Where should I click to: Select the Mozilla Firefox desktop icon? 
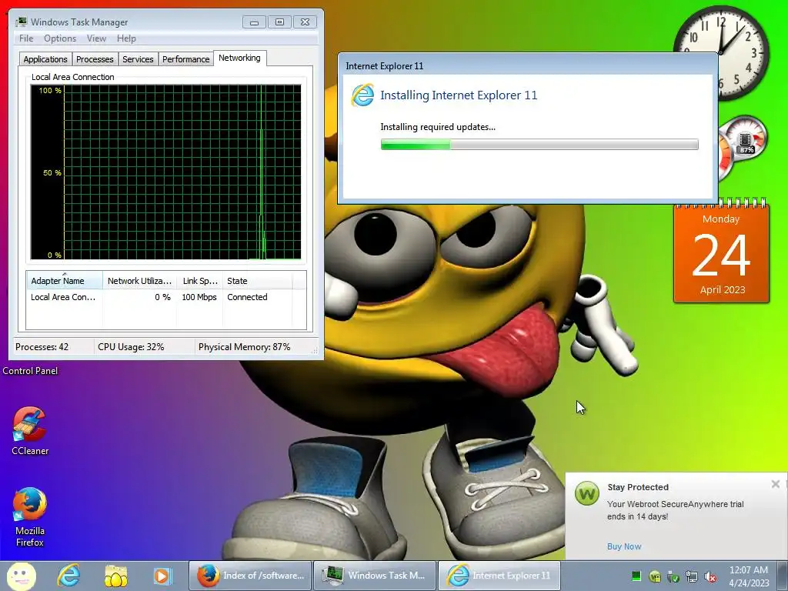(30, 517)
